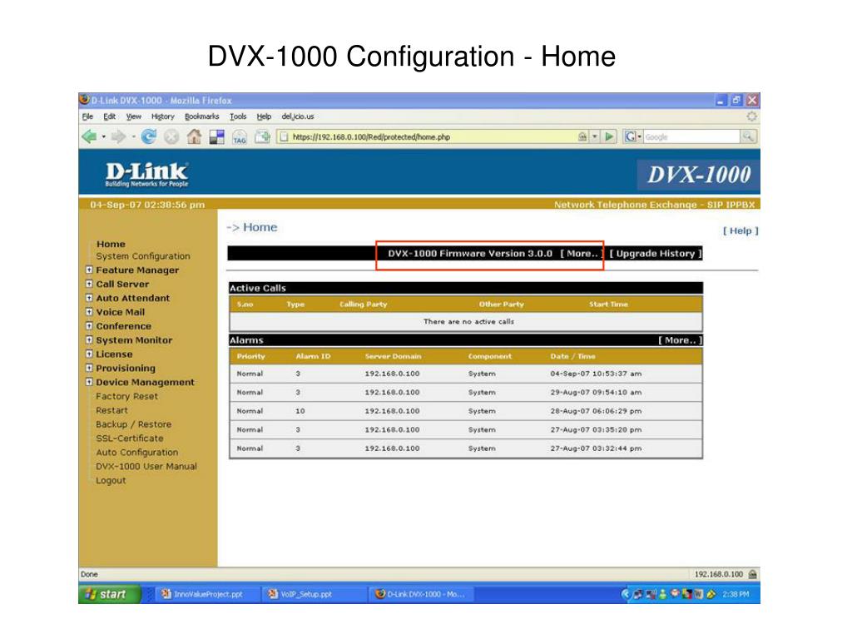Open the History menu

pos(163,116)
